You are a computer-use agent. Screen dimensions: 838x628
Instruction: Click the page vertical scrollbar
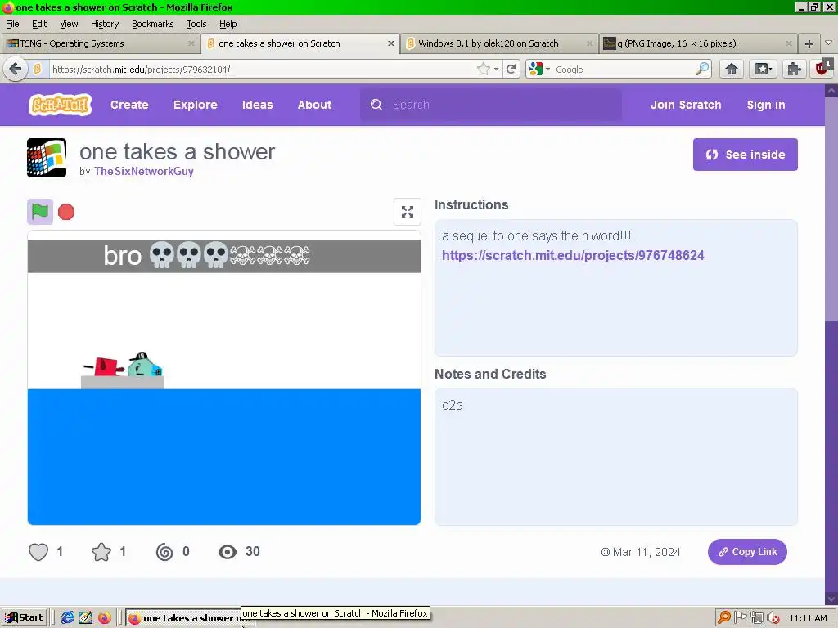point(831,344)
